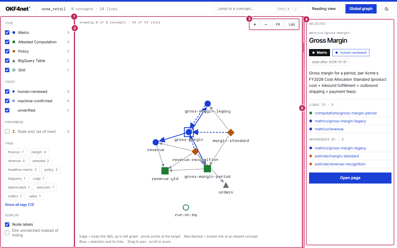Enable Dim unmatched instead of hiding
This screenshot has width=397, height=248.
[7, 233]
